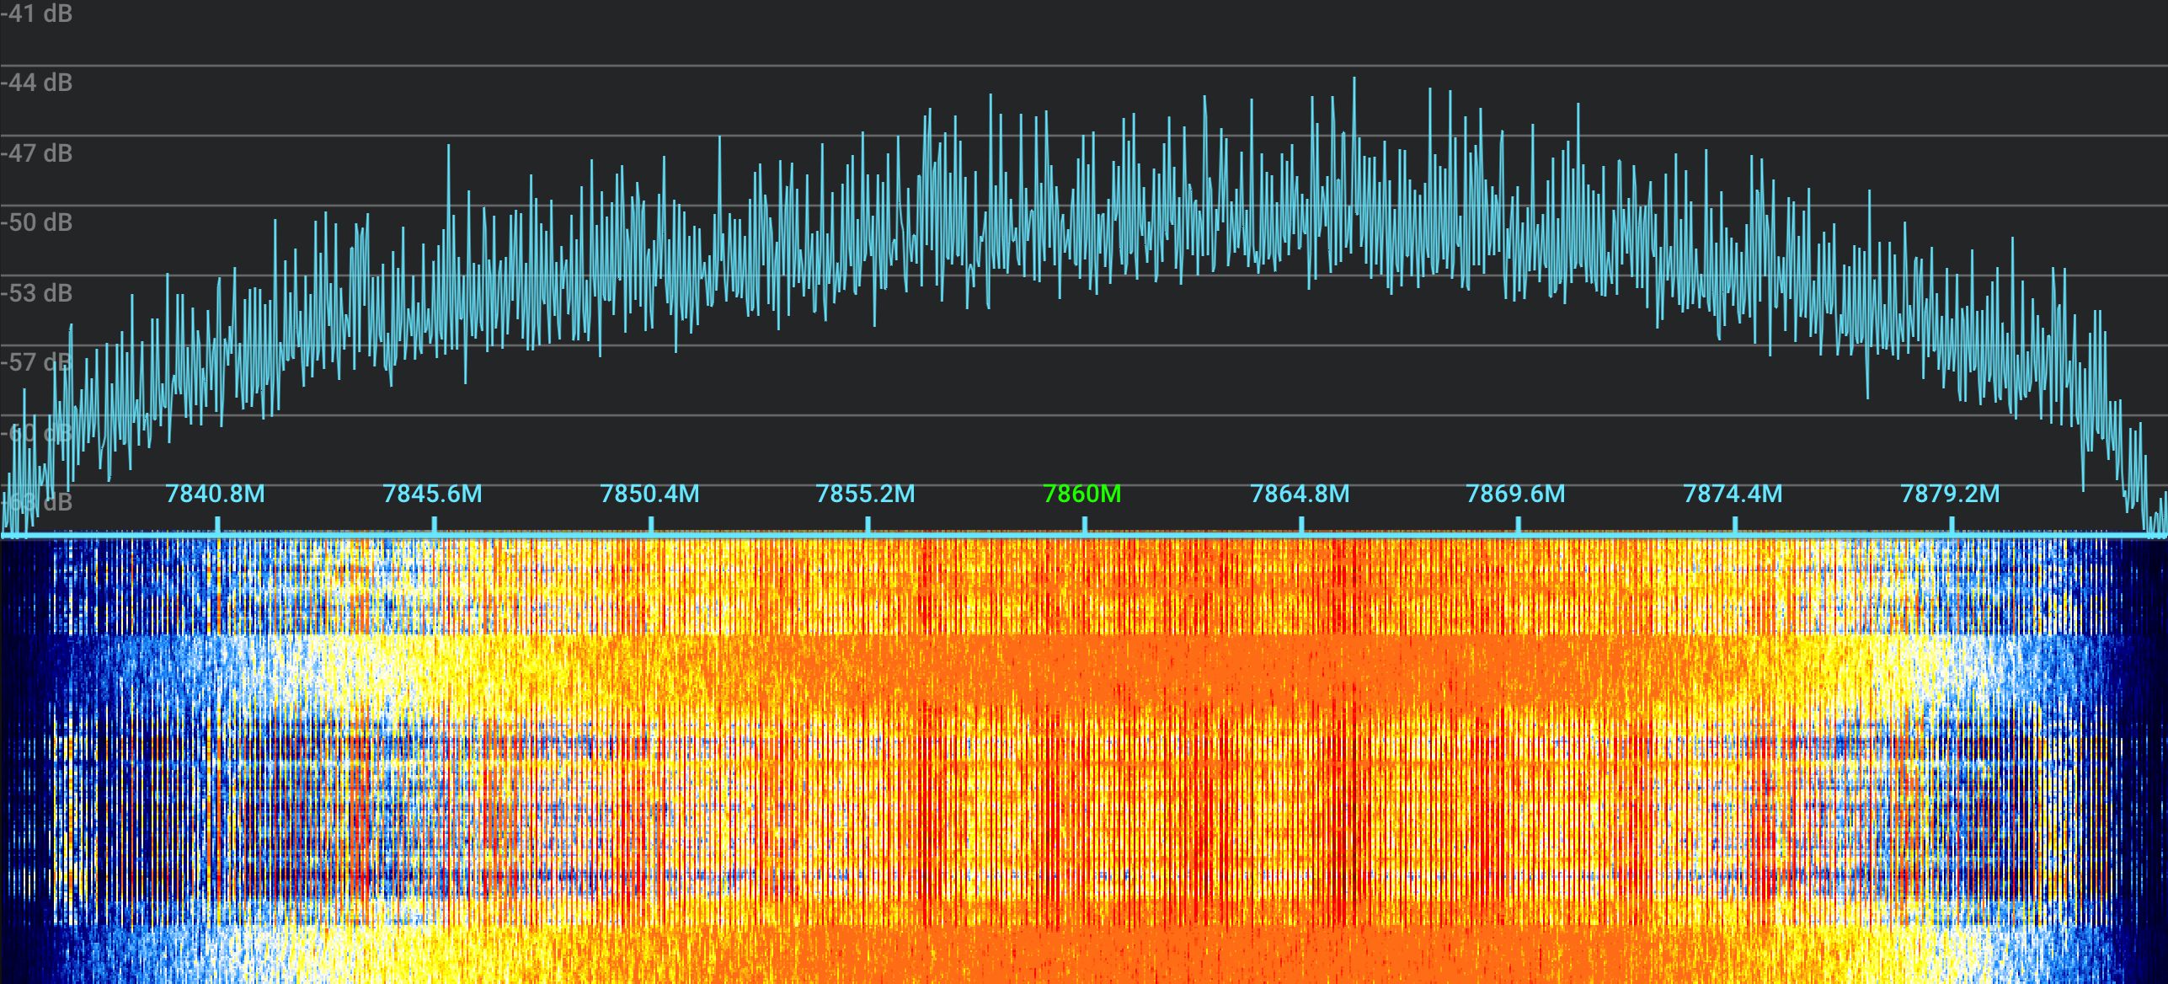Click the tick mark under 7840.8M
This screenshot has width=2168, height=984.
(218, 526)
